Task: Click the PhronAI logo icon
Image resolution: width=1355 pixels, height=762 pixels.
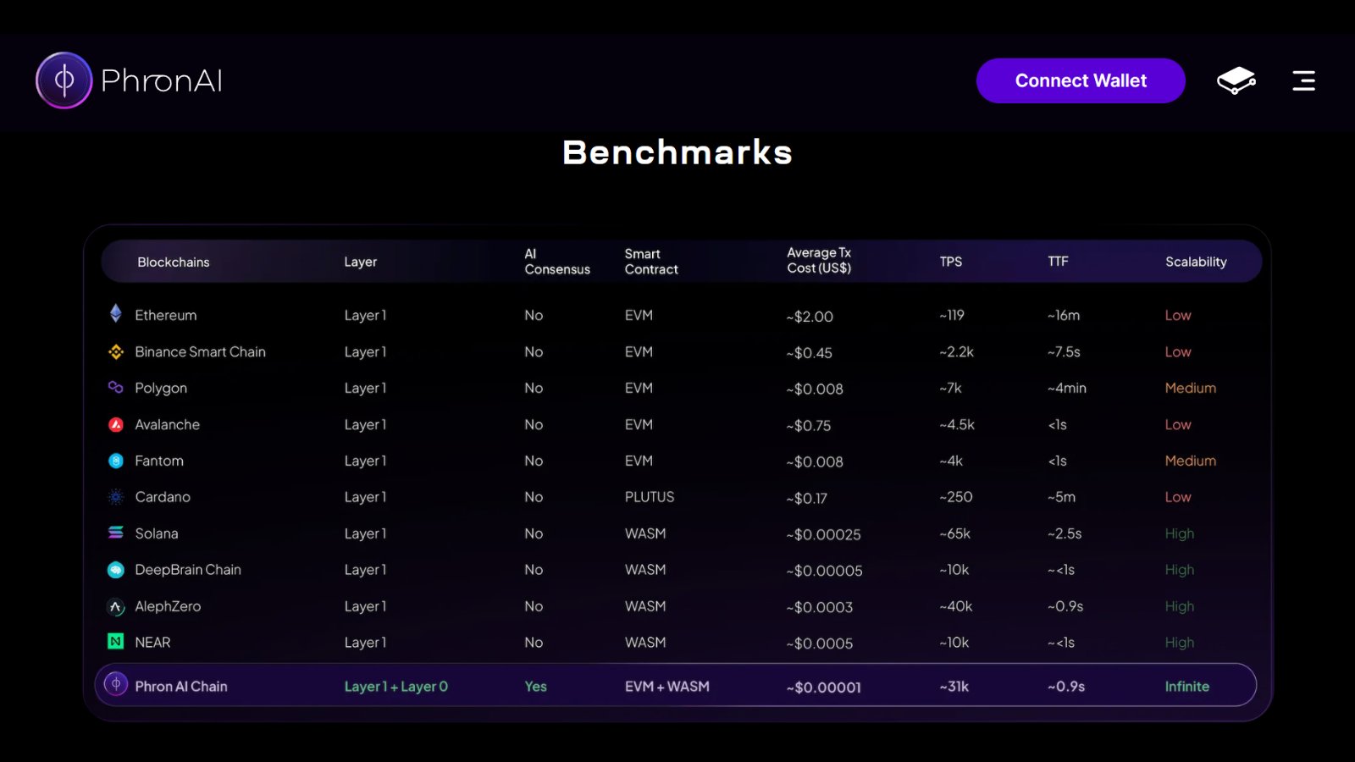Action: tap(64, 80)
